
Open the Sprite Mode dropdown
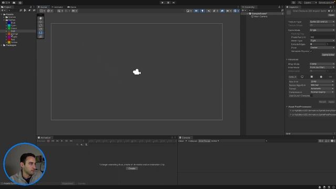322,30
